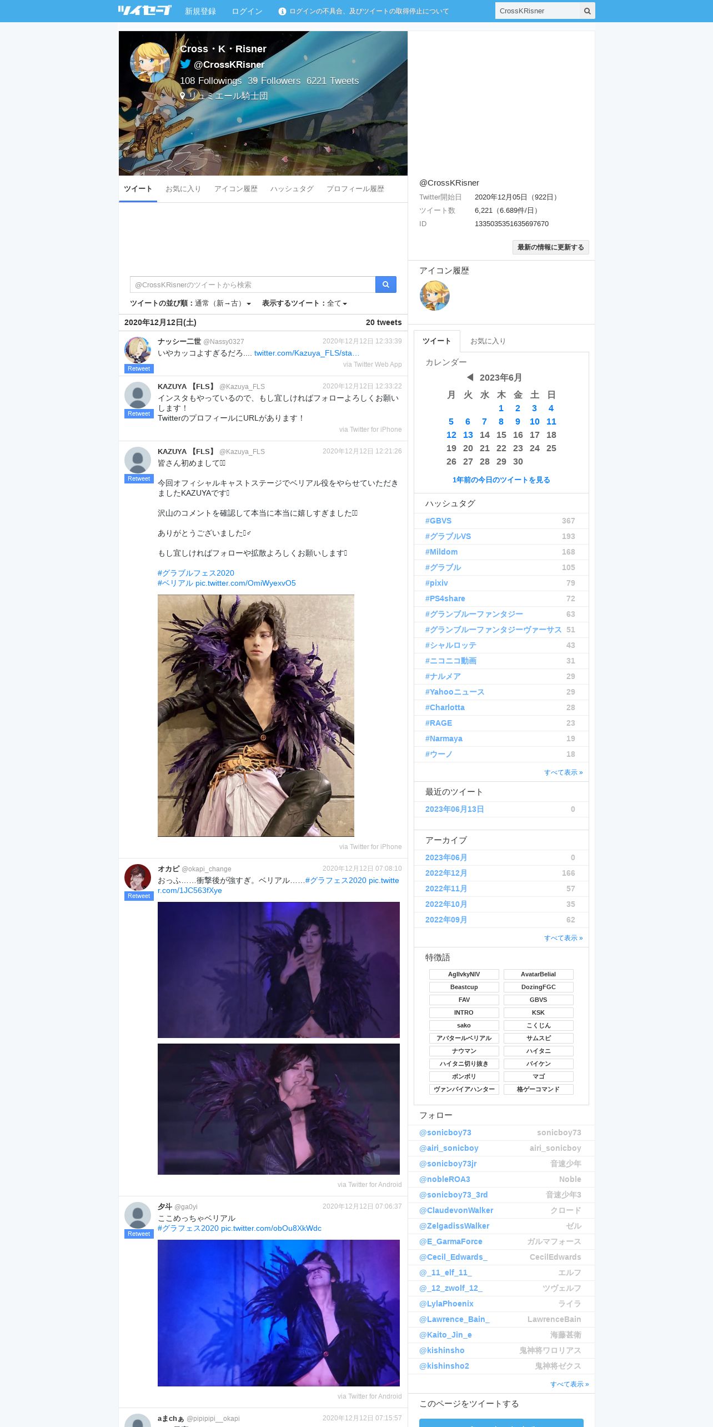Focus the top search field containing CrossKRisner
The height and width of the screenshot is (1427, 713).
[537, 11]
